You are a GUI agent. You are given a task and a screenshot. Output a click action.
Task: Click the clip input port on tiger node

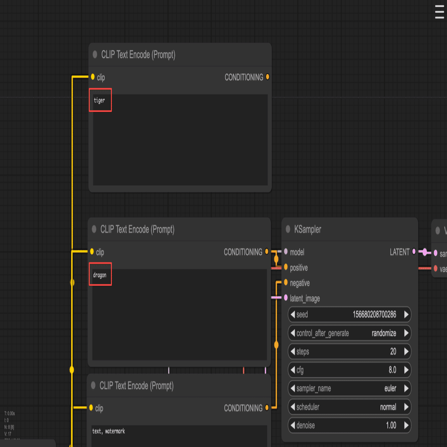point(93,77)
